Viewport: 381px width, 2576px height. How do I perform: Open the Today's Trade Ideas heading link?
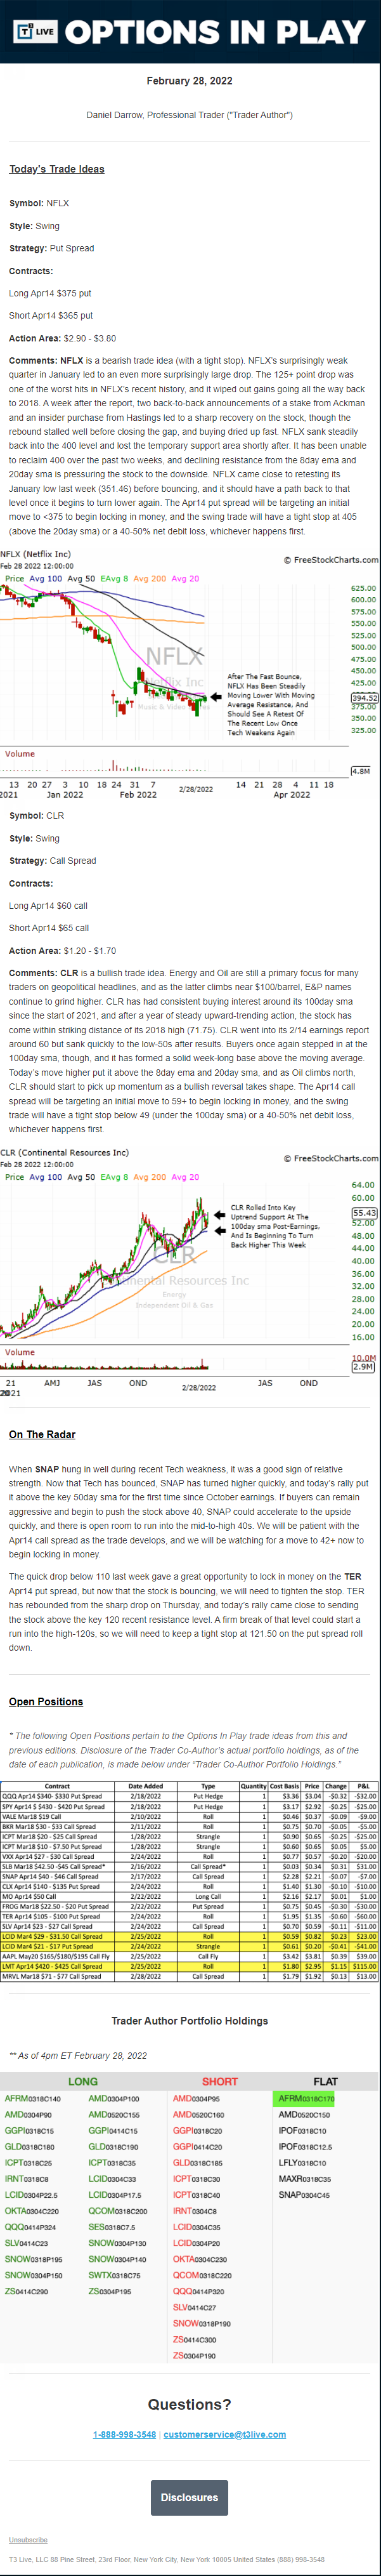57,169
